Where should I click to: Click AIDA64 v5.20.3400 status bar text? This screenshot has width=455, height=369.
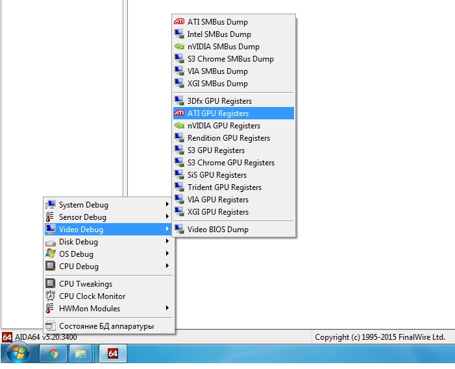tap(46, 337)
